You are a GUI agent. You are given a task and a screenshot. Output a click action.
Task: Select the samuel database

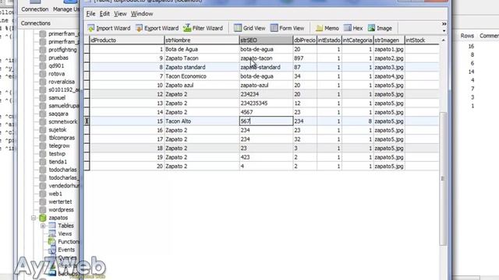pyautogui.click(x=57, y=98)
